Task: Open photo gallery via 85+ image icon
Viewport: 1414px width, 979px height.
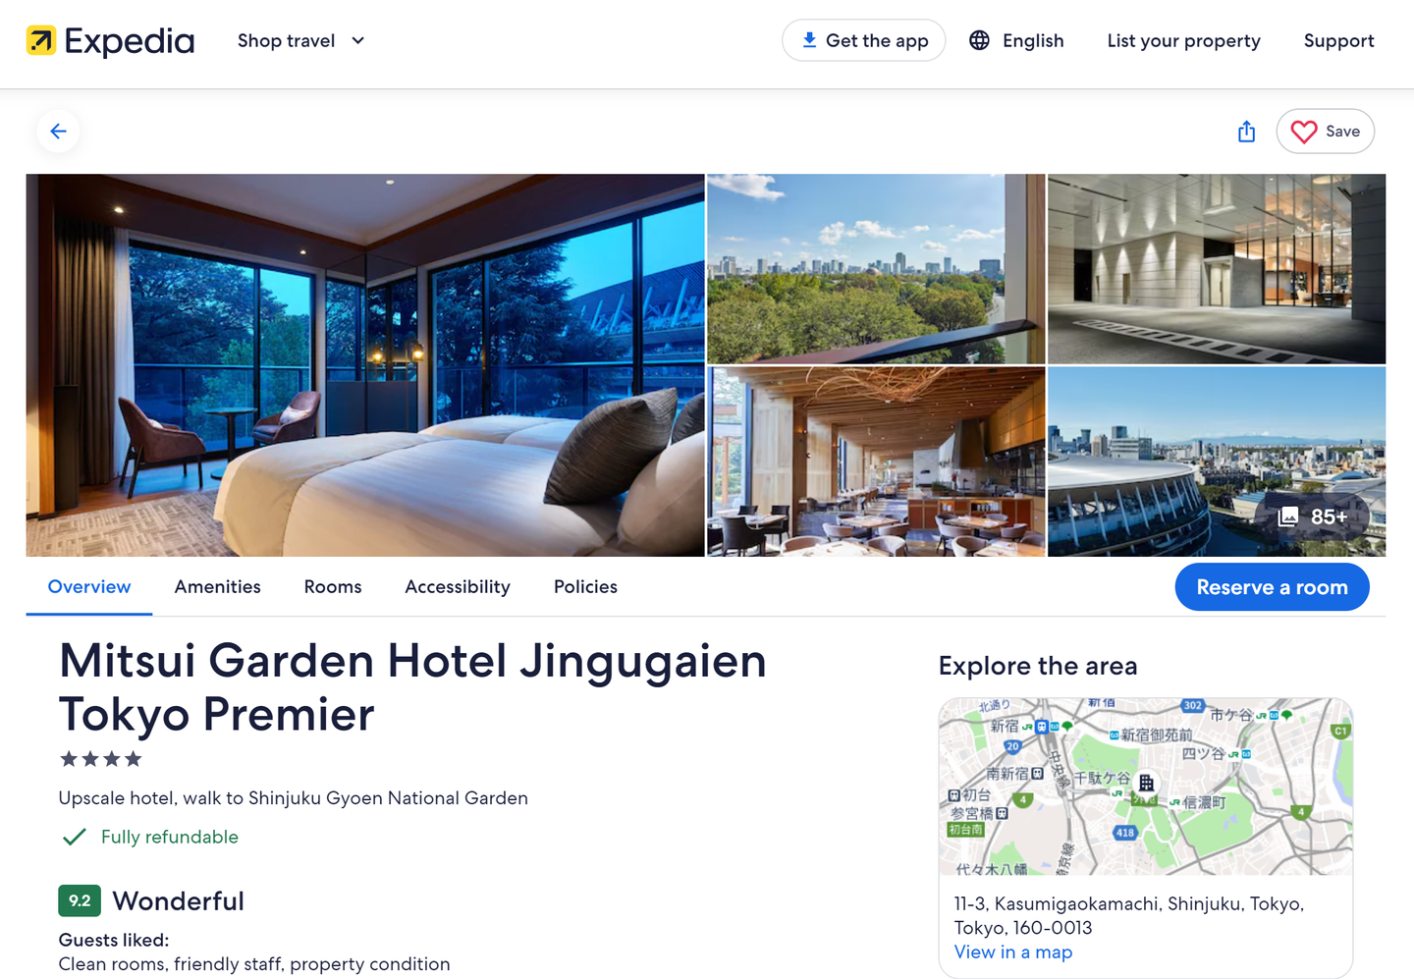Action: coord(1288,517)
